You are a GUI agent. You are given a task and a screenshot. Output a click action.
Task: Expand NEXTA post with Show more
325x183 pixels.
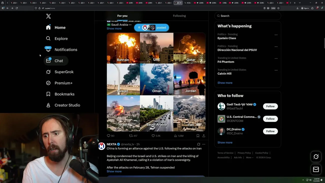114,171
